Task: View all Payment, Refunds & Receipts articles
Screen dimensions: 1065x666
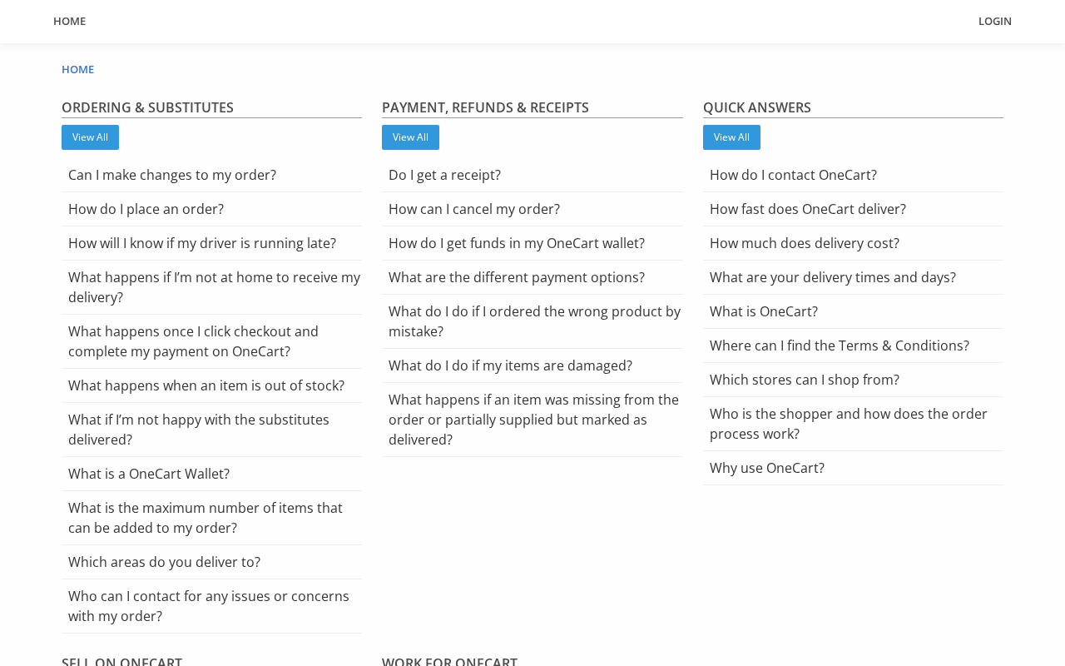Action: (410, 137)
